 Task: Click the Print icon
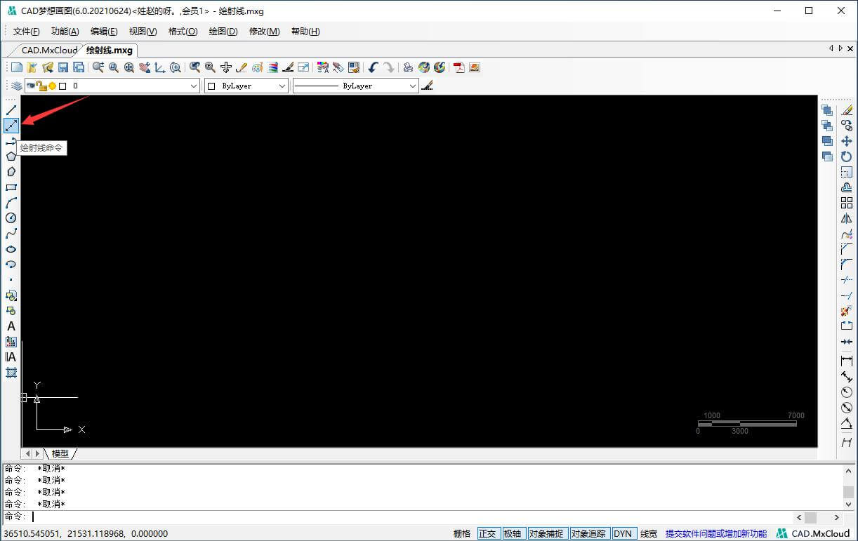click(x=408, y=67)
